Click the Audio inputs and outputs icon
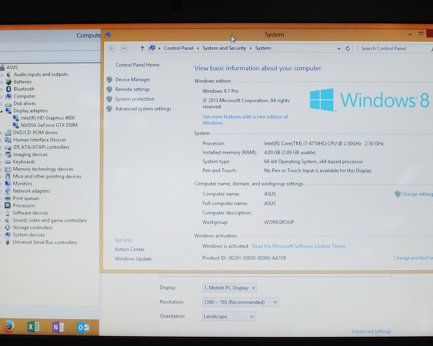 pos(9,74)
